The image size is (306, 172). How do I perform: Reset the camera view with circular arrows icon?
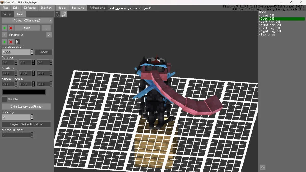click(x=57, y=14)
